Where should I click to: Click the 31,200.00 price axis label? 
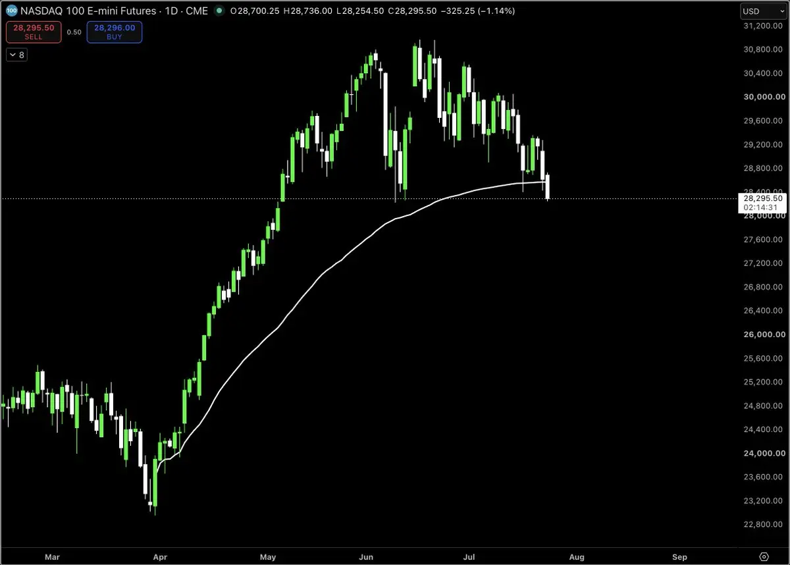(764, 26)
